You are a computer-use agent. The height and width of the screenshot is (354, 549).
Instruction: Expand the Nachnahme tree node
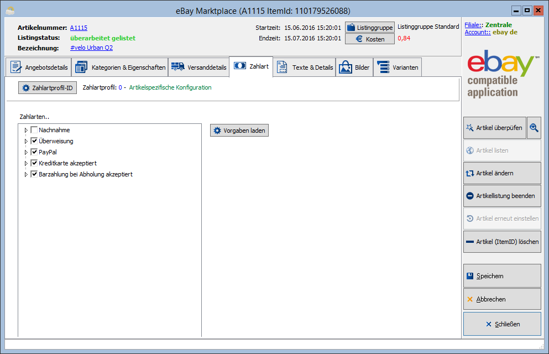[26, 130]
